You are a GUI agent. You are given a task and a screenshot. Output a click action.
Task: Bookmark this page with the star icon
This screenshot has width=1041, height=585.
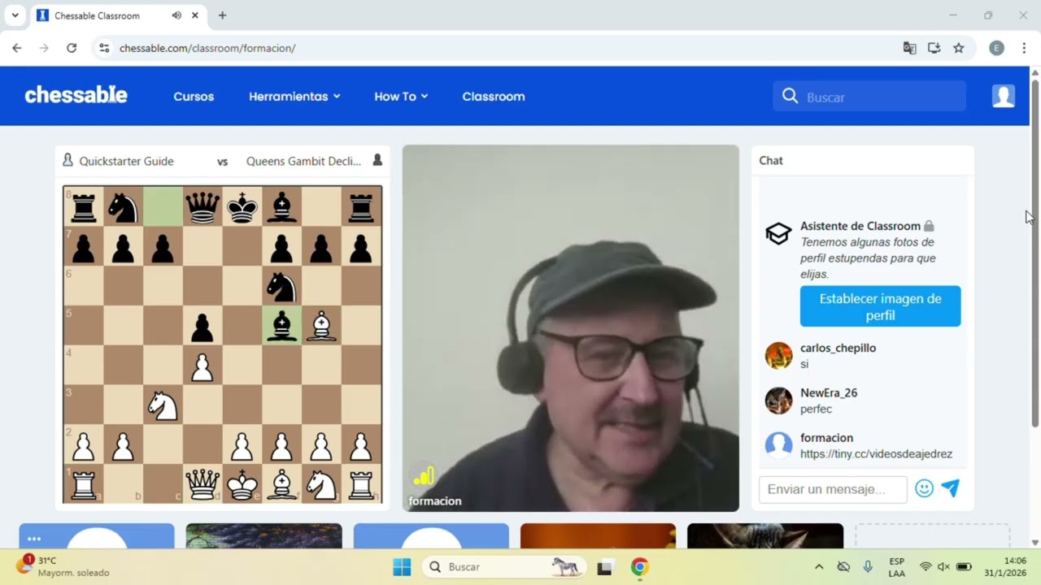tap(959, 48)
